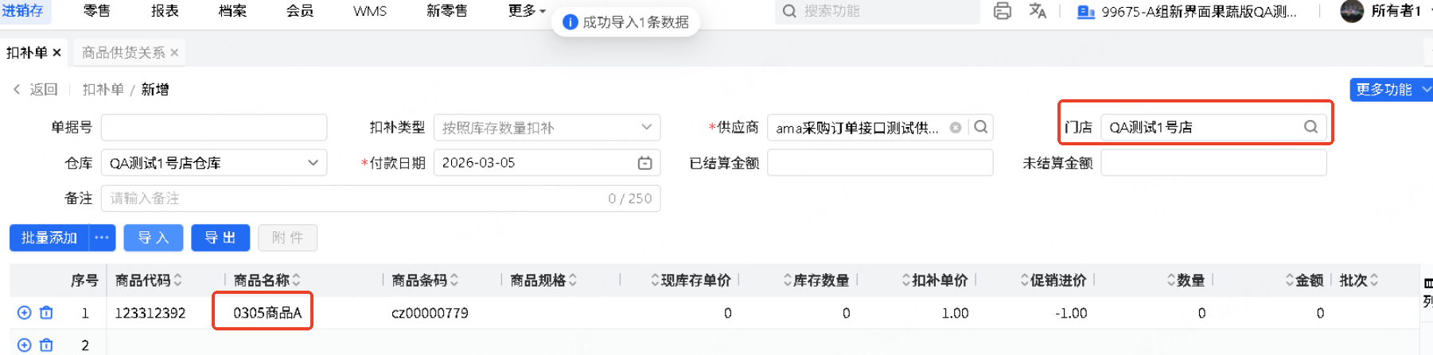This screenshot has height=355, width=1433.
Task: Click the printer icon in top bar
Action: (x=1003, y=11)
